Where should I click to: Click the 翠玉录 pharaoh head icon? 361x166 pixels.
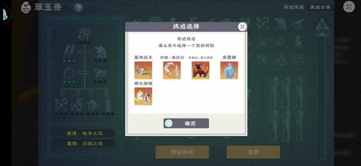pos(26,7)
